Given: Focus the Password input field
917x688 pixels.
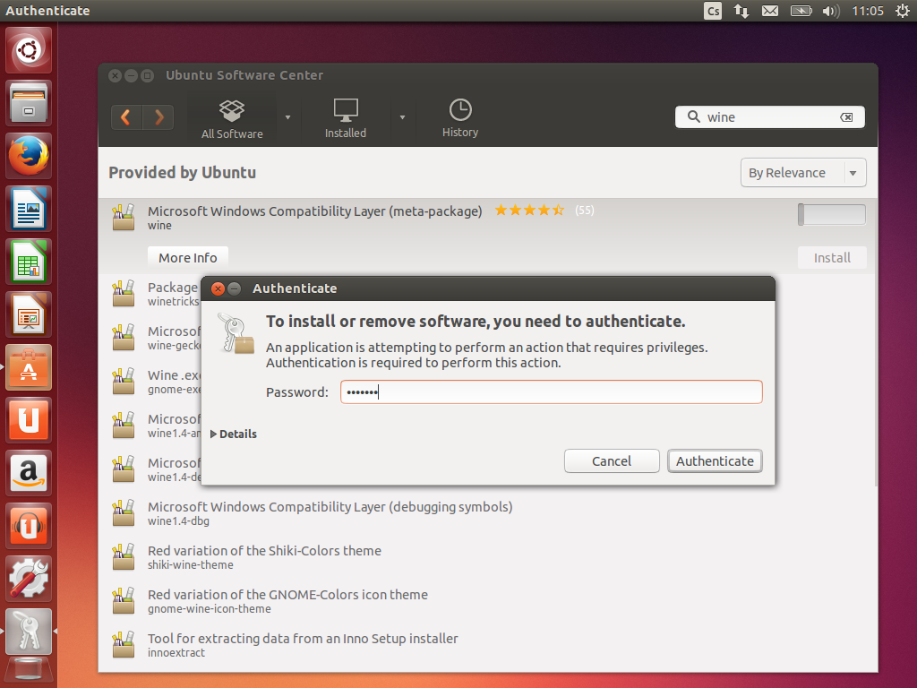Looking at the screenshot, I should (x=551, y=392).
